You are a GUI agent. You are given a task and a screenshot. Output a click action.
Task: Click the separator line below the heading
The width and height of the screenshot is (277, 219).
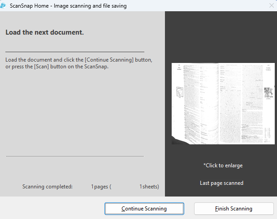(75, 52)
